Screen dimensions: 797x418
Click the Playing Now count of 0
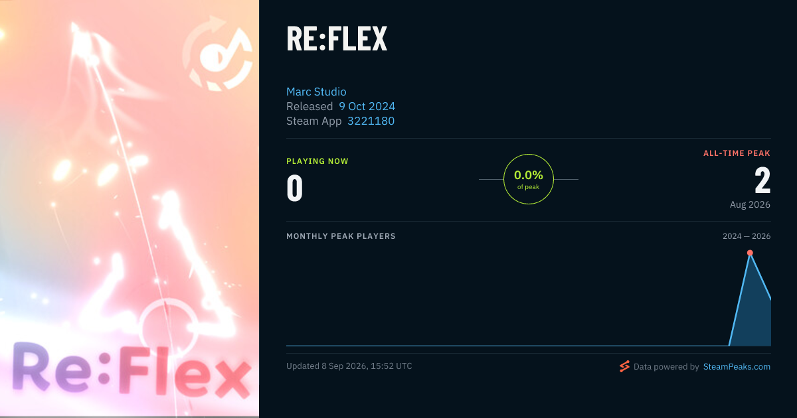295,188
